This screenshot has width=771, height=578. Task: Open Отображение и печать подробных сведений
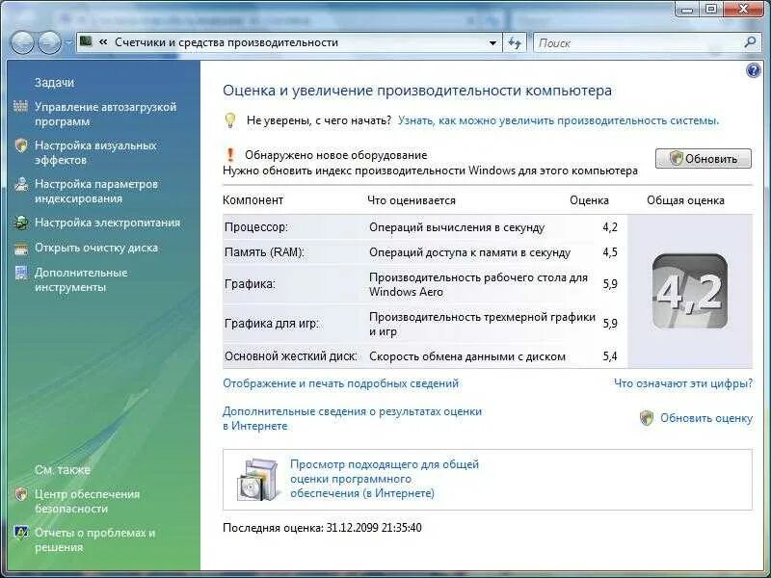click(340, 383)
